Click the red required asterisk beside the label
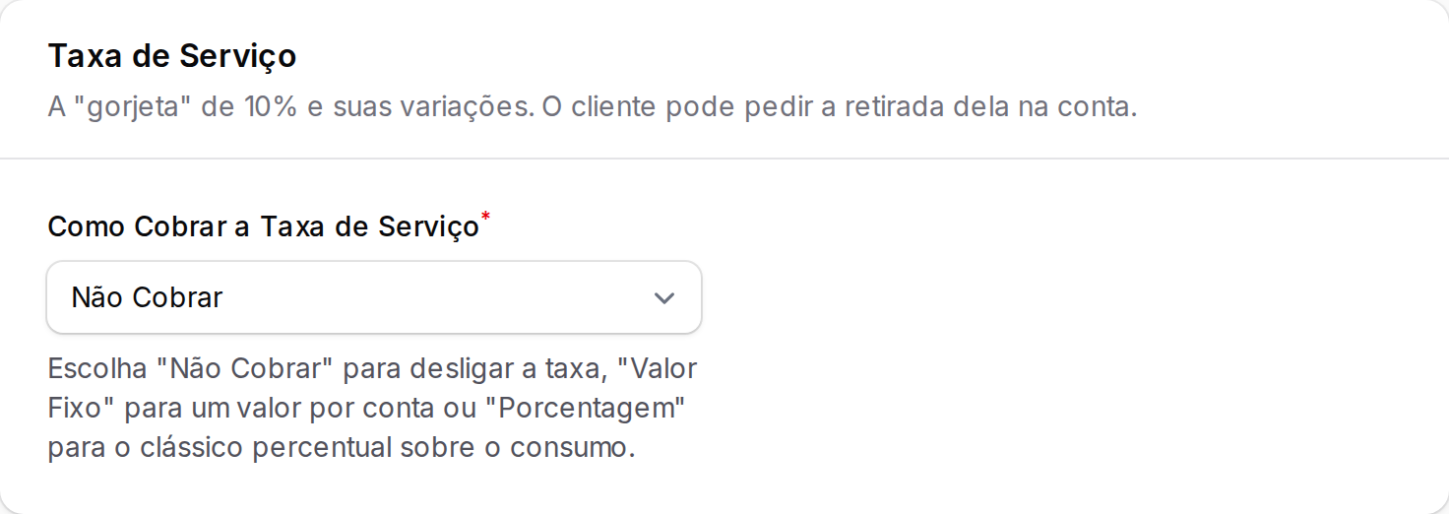 (485, 216)
